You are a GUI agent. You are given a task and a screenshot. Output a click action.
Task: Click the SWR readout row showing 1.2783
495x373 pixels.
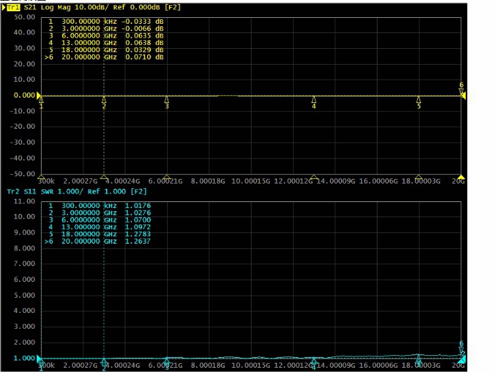[99, 234]
